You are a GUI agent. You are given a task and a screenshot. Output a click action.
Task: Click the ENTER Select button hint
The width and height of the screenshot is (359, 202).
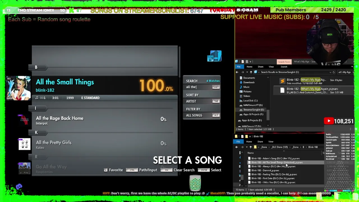(x=210, y=170)
